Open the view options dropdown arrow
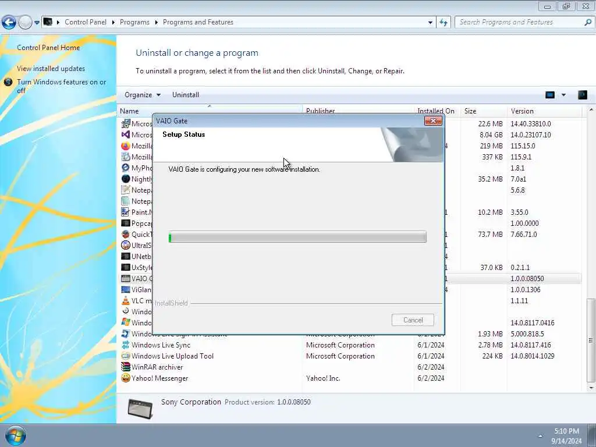 pyautogui.click(x=563, y=95)
